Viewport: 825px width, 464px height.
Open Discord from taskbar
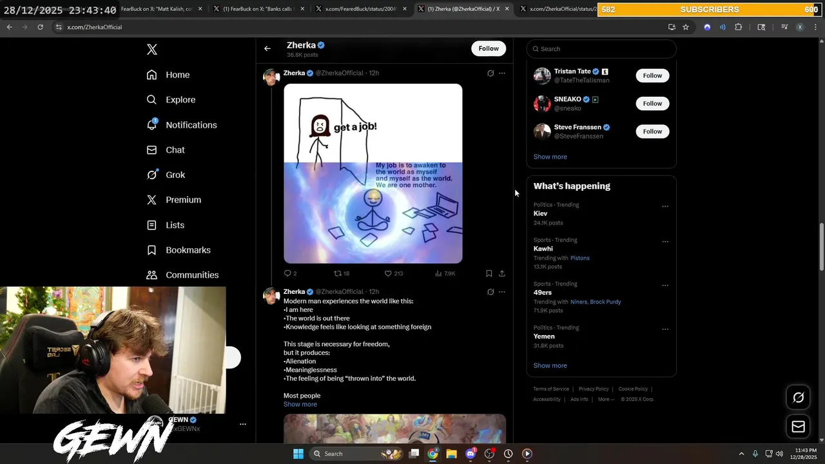[x=471, y=454]
